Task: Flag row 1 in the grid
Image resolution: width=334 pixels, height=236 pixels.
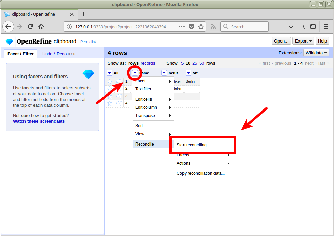Action: point(118,82)
